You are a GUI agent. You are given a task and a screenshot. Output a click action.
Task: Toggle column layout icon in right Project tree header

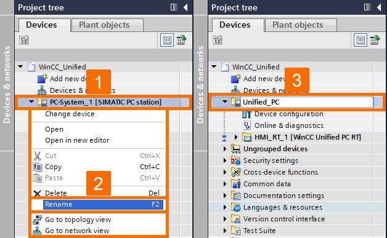367,7
